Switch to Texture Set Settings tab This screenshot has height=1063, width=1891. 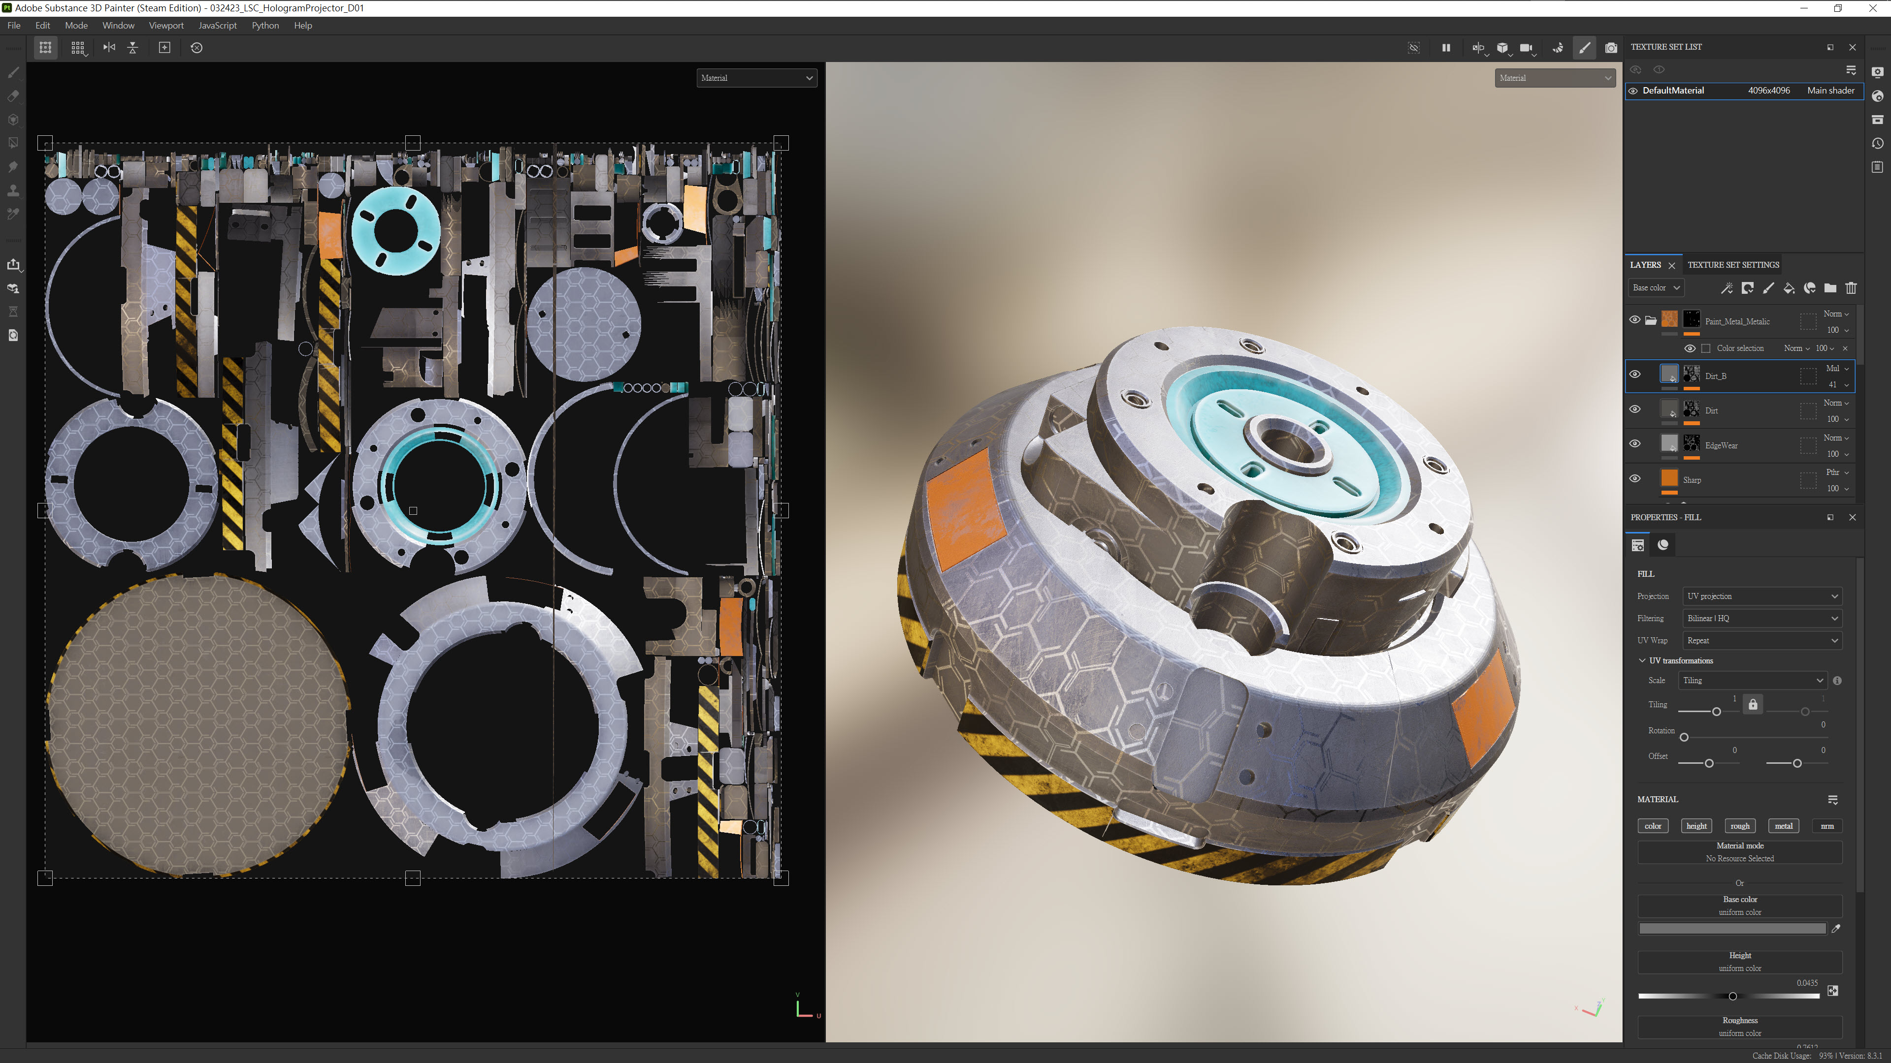coord(1732,265)
